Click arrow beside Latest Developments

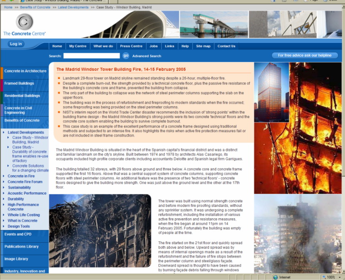pyautogui.click(x=4, y=133)
